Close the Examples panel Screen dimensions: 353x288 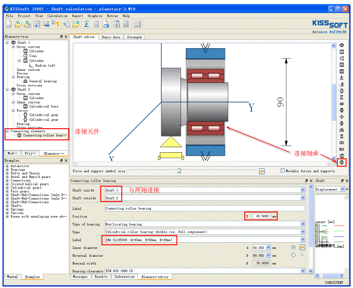click(66, 160)
